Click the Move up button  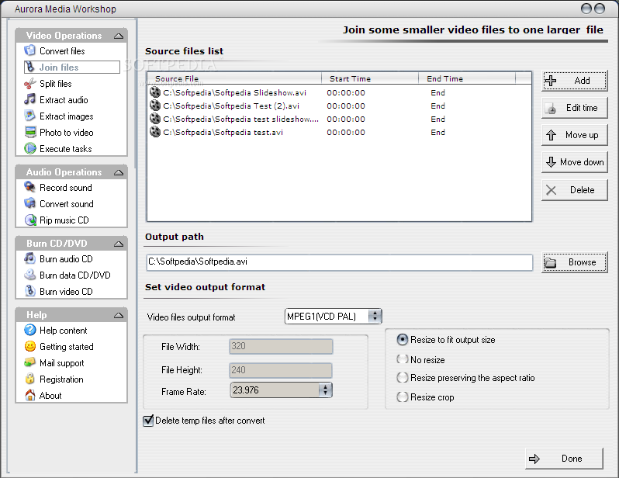point(574,135)
